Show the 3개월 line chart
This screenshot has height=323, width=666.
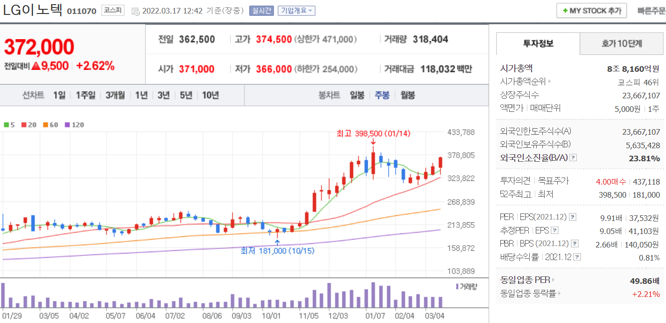click(x=115, y=95)
